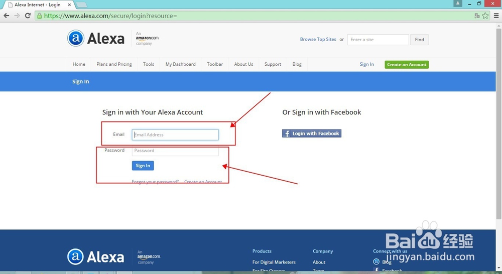
Task: Click Forgot your password link
Action: [x=155, y=182]
